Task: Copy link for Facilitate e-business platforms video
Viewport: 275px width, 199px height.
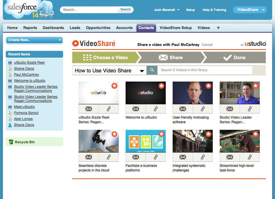Action: [156, 157]
